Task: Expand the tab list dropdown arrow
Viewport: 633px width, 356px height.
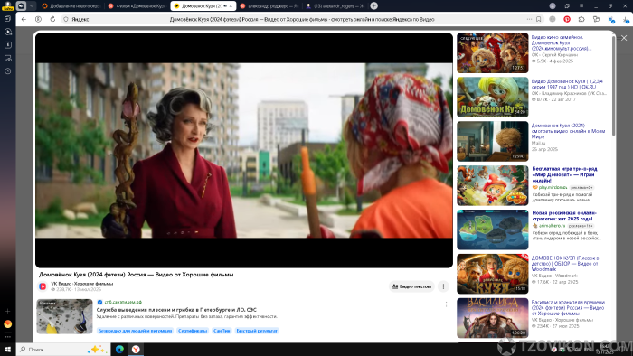Action: click(32, 5)
